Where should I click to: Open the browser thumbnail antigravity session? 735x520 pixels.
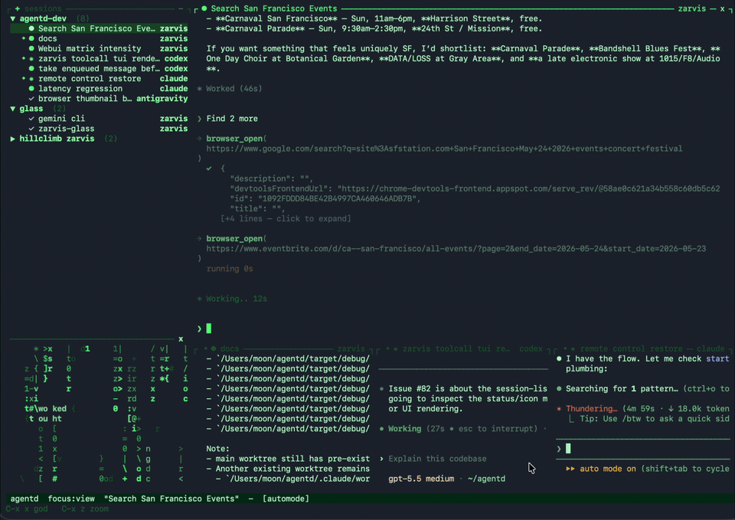click(x=99, y=99)
